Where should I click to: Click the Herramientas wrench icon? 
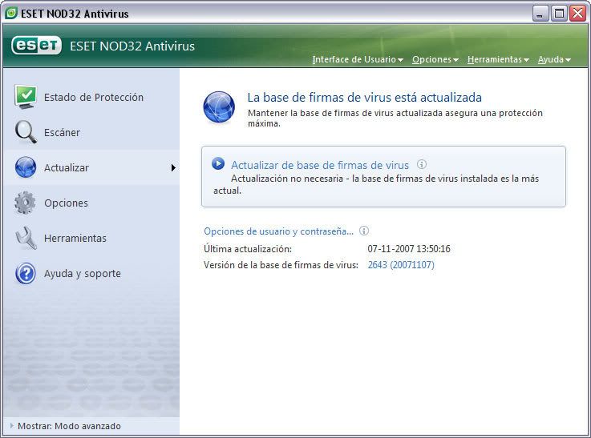(x=26, y=238)
